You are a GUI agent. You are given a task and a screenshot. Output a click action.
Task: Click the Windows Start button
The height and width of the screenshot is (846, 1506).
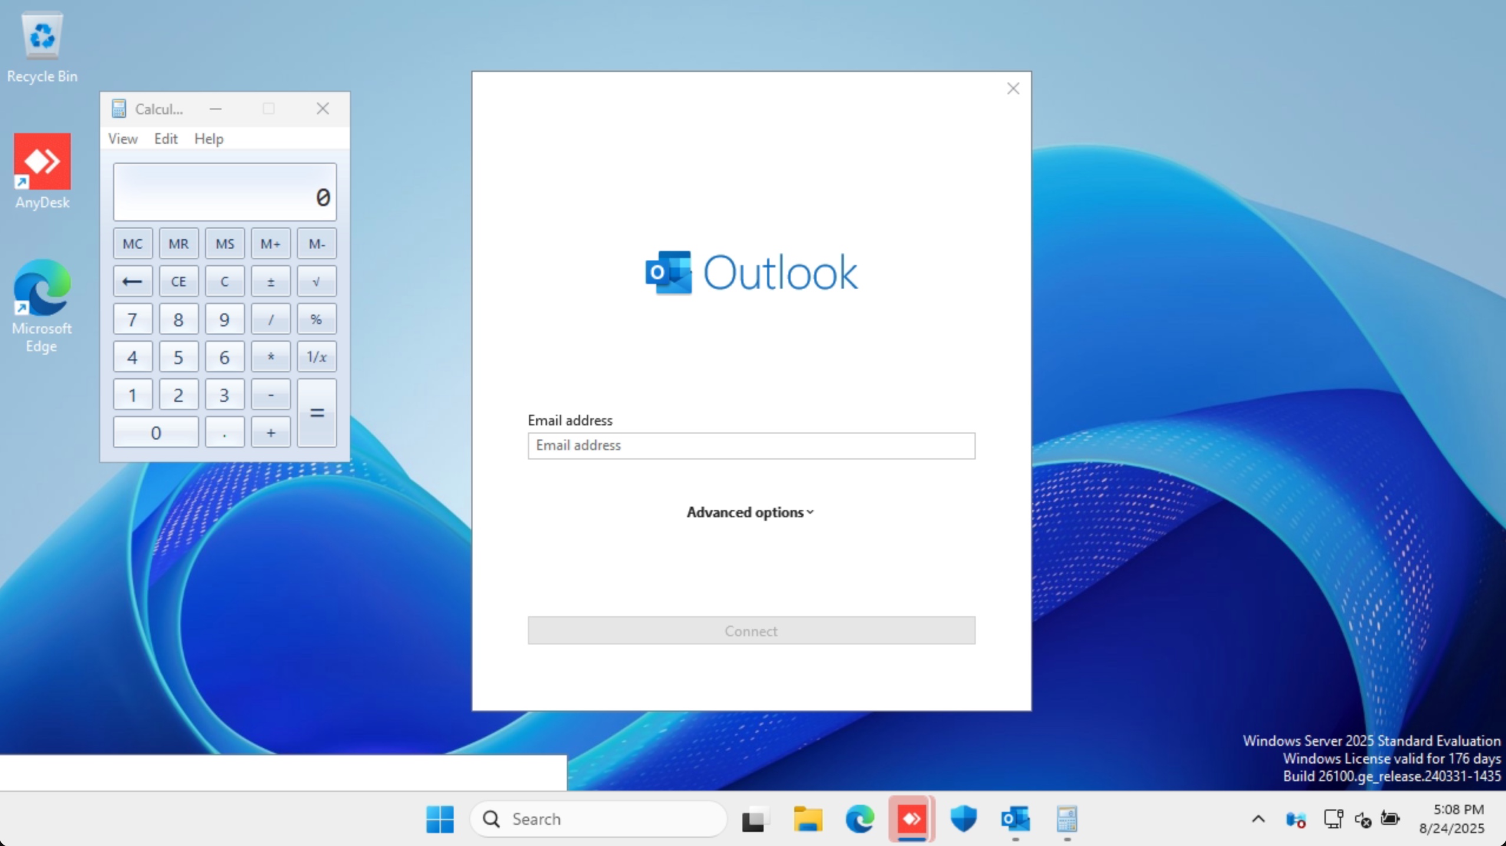tap(440, 819)
